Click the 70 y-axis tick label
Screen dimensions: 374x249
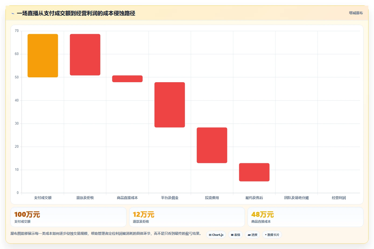[x=17, y=31]
